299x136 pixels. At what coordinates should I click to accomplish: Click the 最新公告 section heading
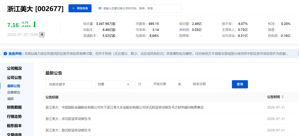pos(54,73)
